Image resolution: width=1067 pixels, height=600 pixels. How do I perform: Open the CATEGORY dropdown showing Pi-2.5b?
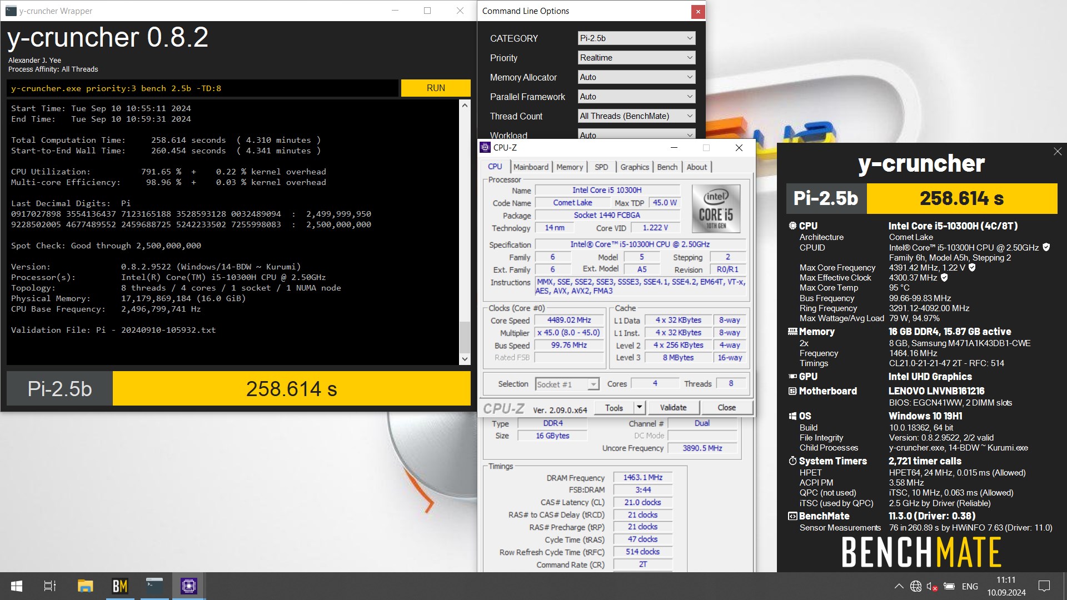(636, 38)
